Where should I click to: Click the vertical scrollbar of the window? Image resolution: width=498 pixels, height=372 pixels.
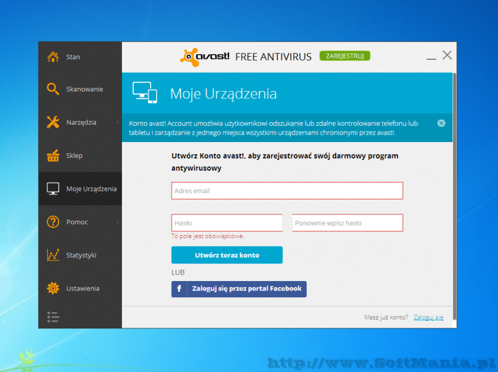click(455, 196)
